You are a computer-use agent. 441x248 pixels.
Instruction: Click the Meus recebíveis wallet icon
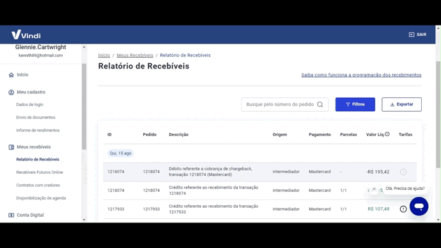pyautogui.click(x=12, y=147)
